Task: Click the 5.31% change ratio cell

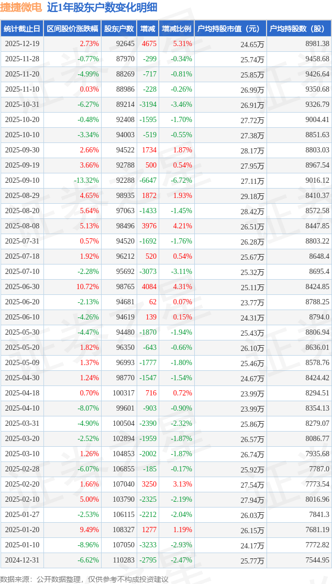Action: [182, 44]
